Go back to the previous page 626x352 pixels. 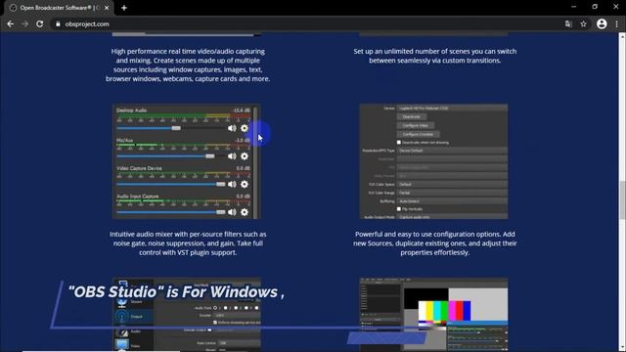tap(11, 23)
